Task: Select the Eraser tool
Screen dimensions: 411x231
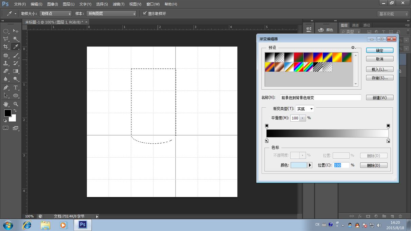Action: [6, 71]
